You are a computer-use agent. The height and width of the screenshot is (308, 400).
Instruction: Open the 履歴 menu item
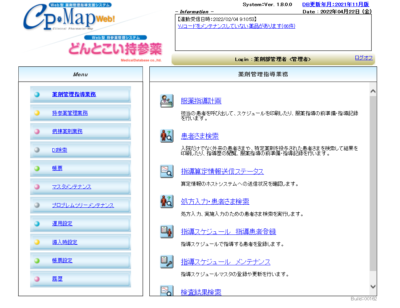click(57, 279)
